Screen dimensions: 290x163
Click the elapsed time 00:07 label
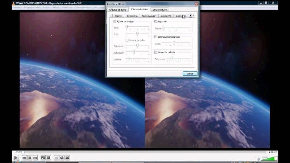(18, 152)
